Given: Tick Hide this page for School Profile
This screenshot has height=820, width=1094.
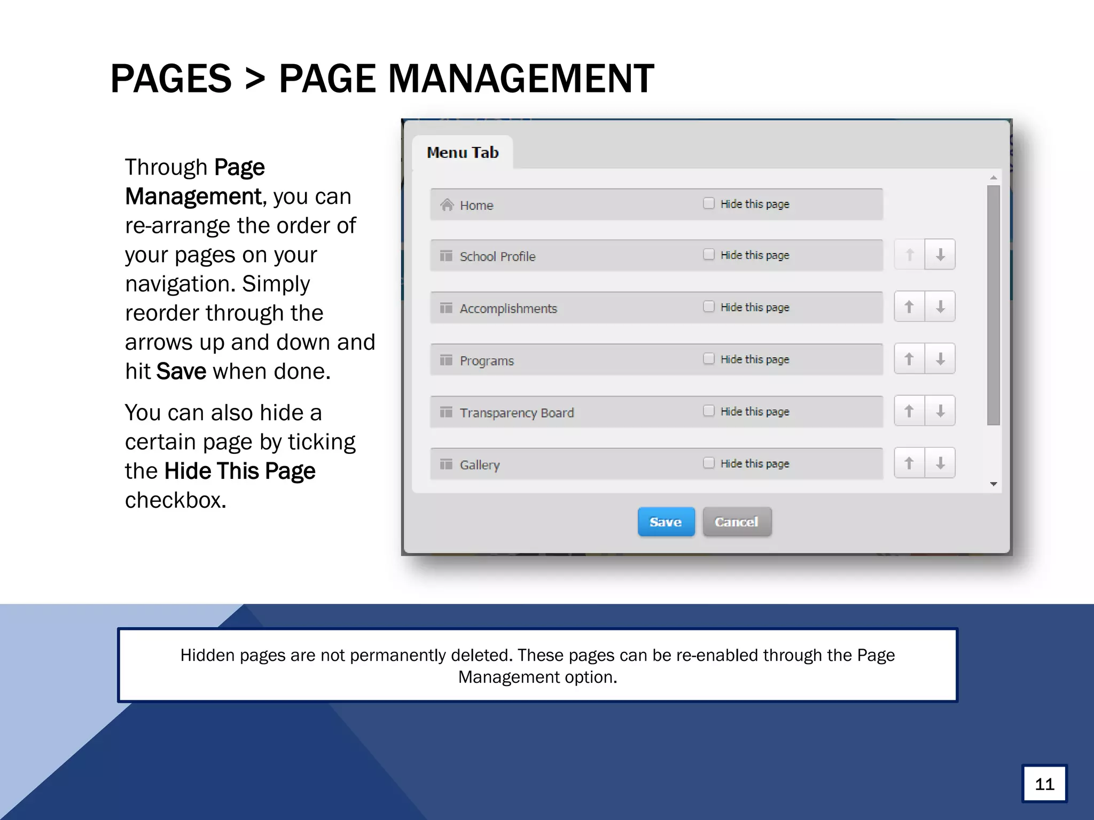Looking at the screenshot, I should tap(709, 254).
